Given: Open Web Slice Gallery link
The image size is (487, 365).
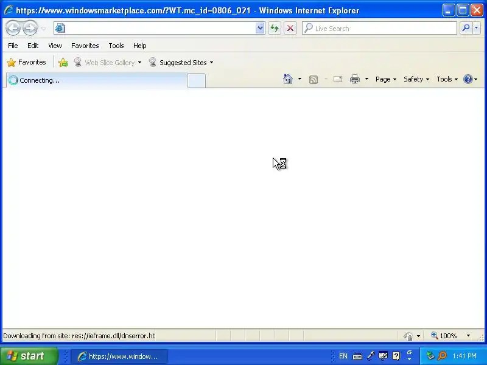Looking at the screenshot, I should tap(105, 63).
